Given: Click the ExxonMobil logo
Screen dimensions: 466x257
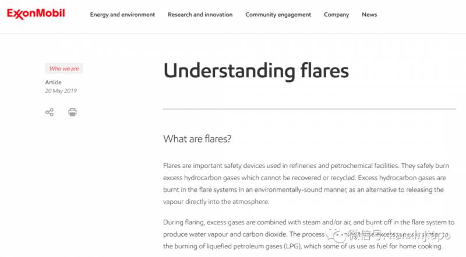Looking at the screenshot, I should [36, 14].
